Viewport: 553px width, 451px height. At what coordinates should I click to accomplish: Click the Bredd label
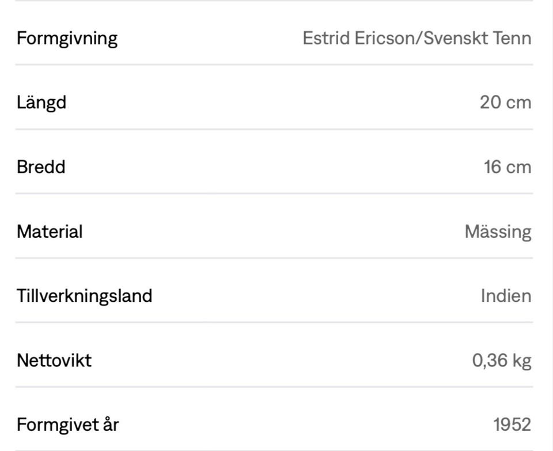click(41, 167)
